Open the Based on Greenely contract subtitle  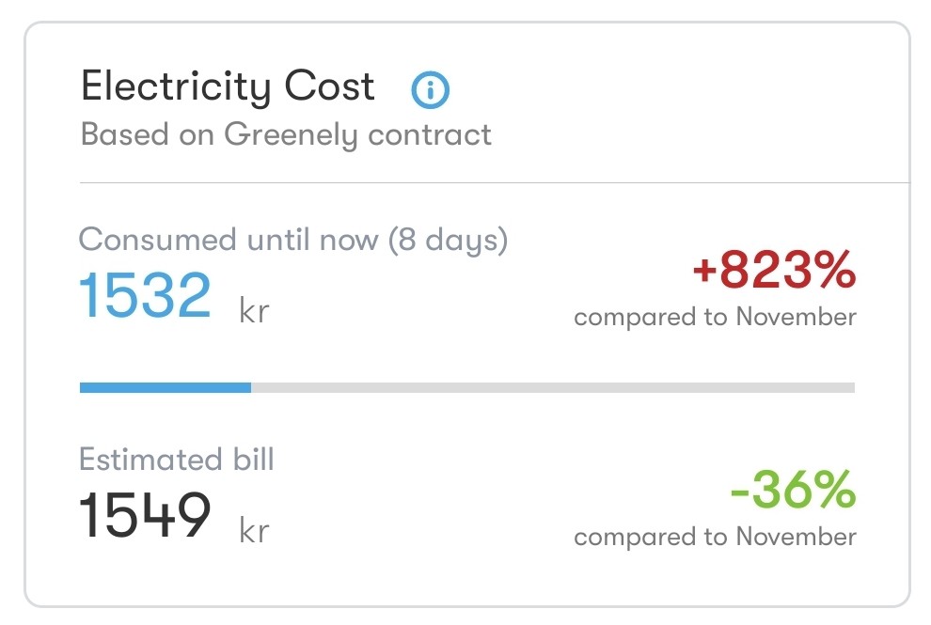click(286, 134)
